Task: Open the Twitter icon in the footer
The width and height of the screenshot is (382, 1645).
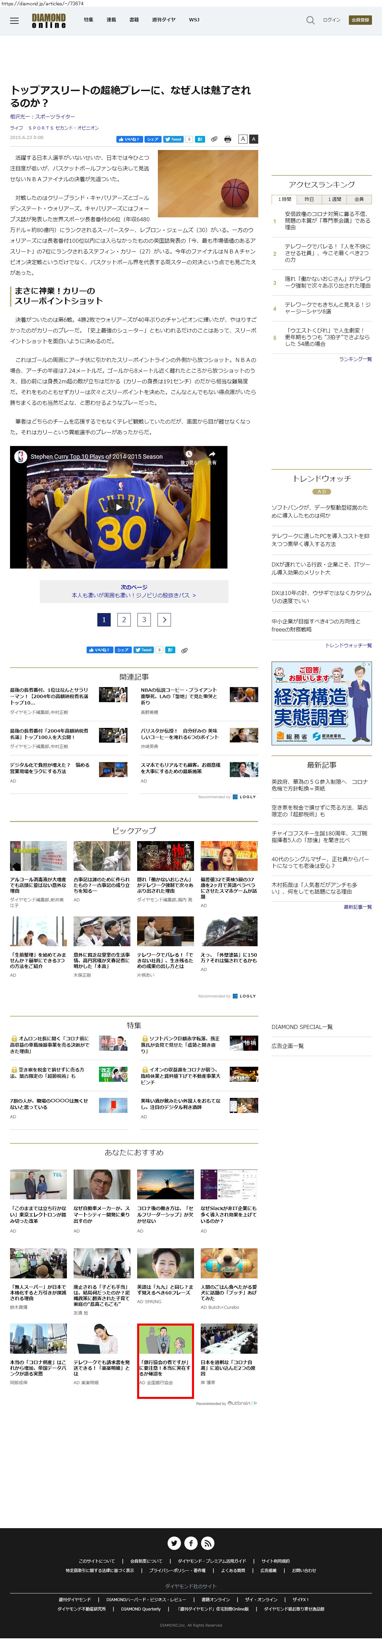Action: [x=174, y=1543]
